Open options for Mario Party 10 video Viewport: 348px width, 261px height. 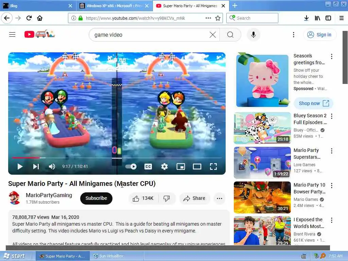tap(332, 186)
